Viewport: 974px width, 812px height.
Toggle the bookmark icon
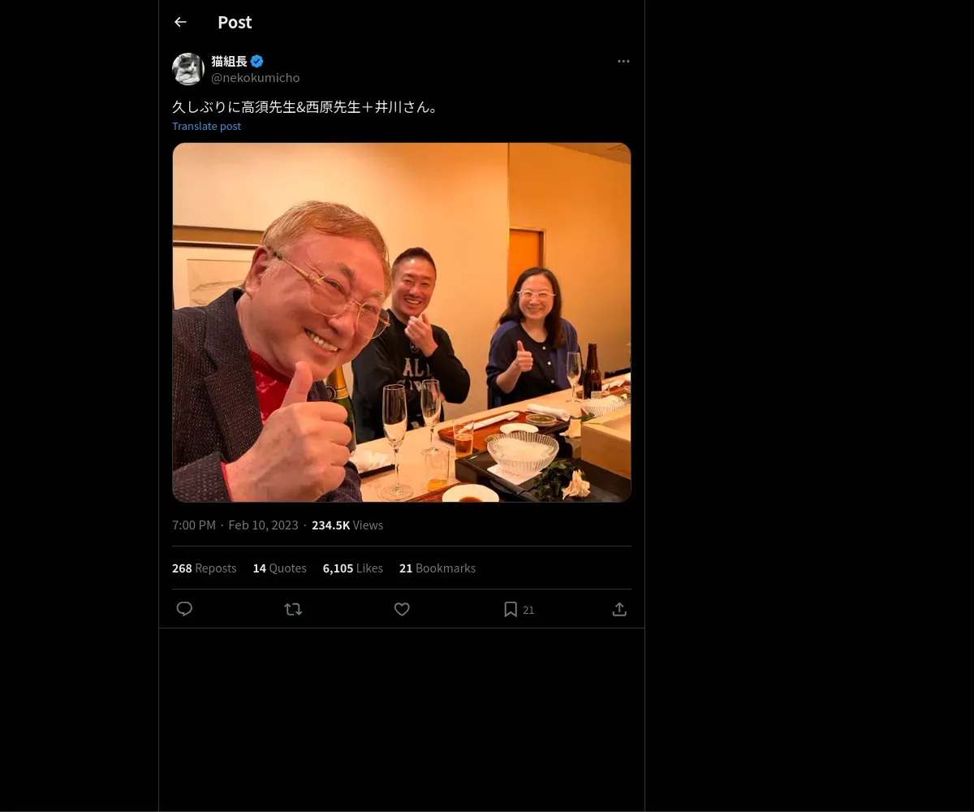point(511,609)
